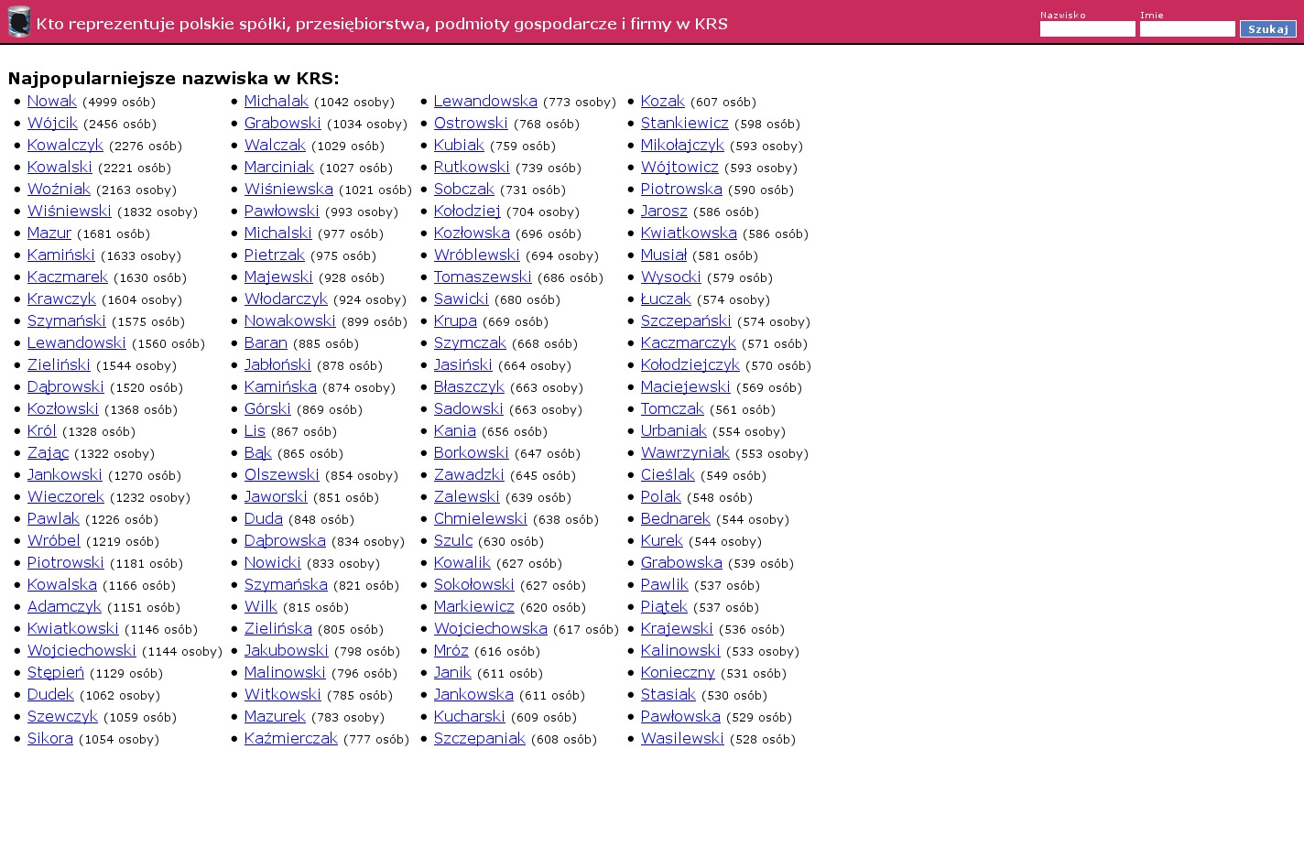The width and height of the screenshot is (1304, 847).
Task: Click the site logo icon in header
Action: (19, 22)
